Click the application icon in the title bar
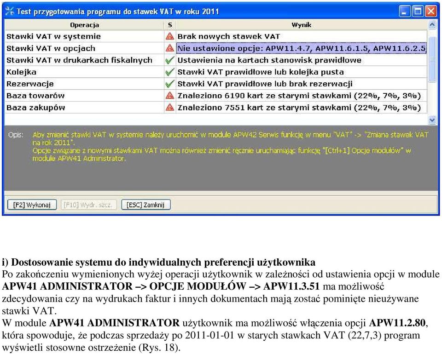Image resolution: width=442 pixels, height=354 pixels. click(10, 11)
